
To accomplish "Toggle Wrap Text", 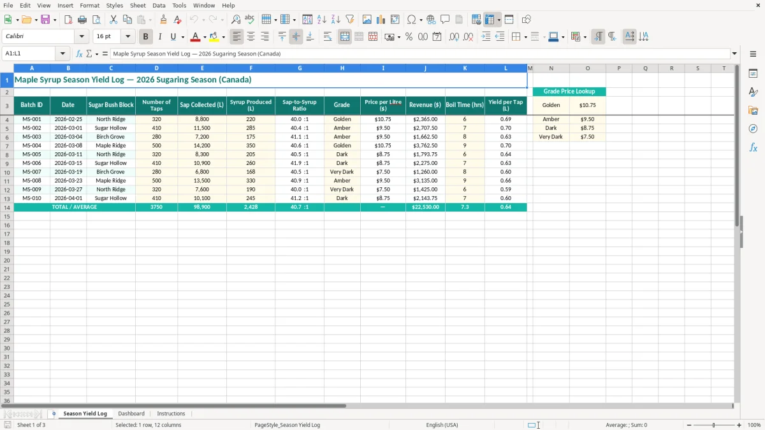I will coord(327,37).
